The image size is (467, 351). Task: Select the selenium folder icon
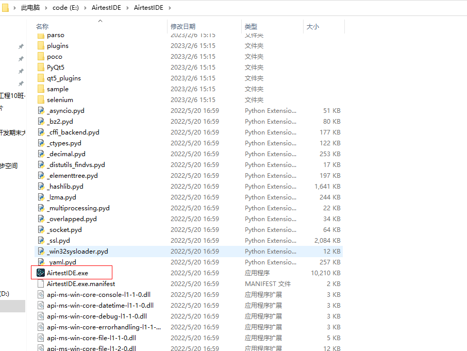pyautogui.click(x=41, y=99)
